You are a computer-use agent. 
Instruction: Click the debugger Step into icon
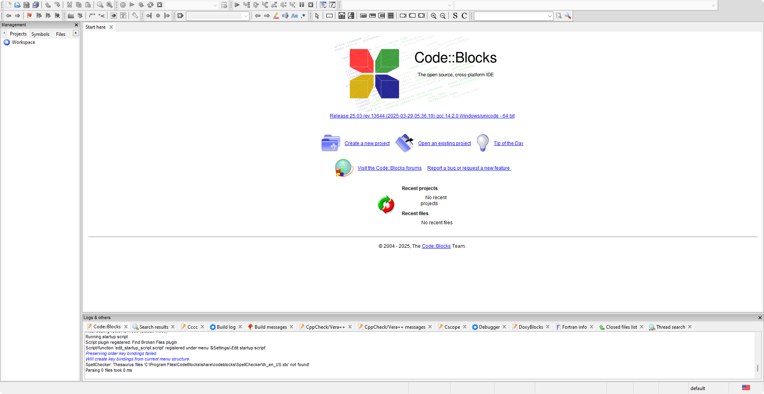click(265, 5)
